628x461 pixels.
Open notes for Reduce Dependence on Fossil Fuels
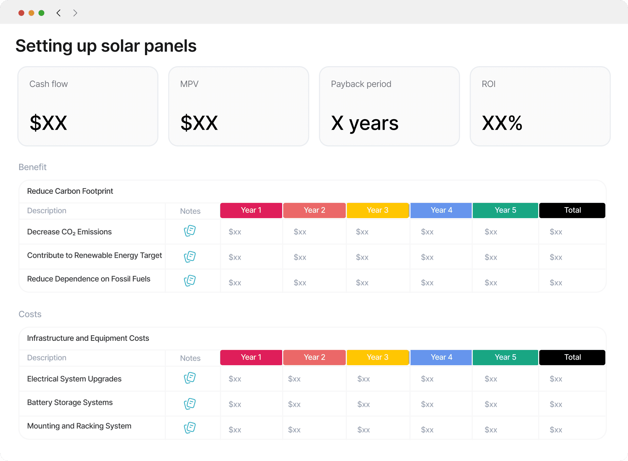(x=190, y=281)
